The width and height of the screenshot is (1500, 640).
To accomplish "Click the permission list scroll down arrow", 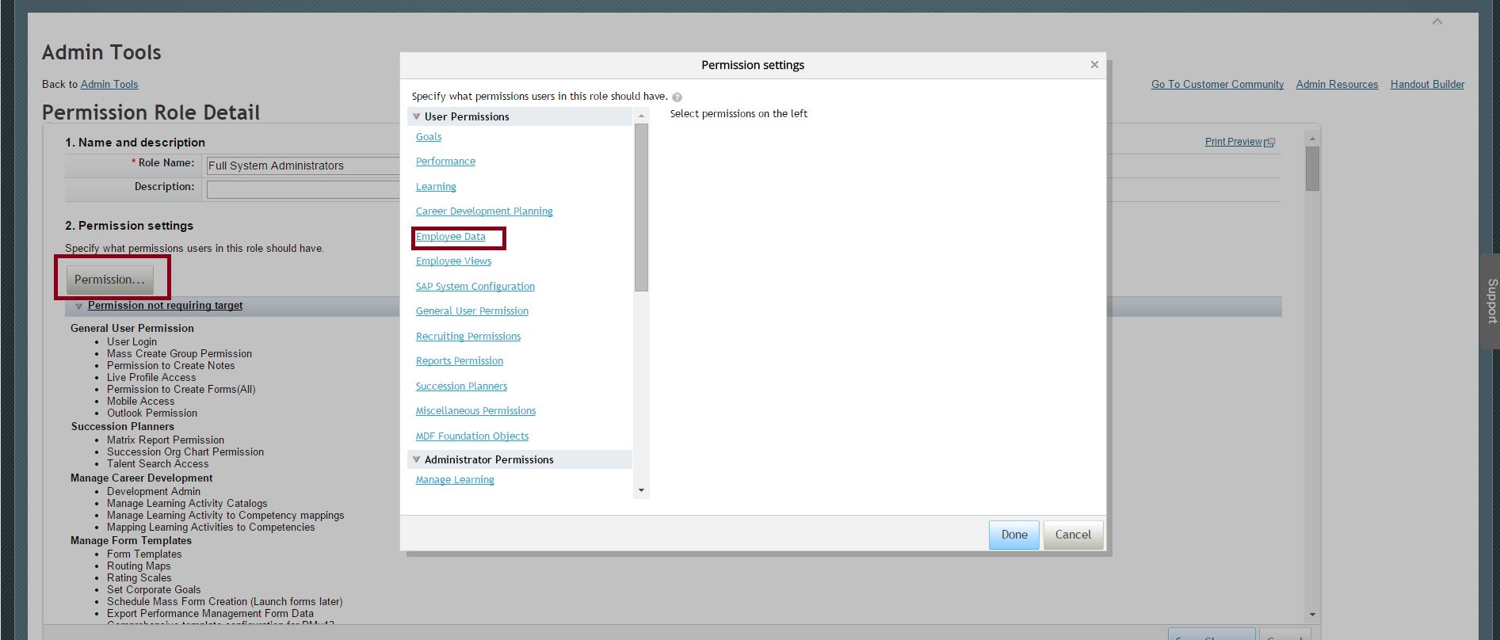I will (x=641, y=490).
